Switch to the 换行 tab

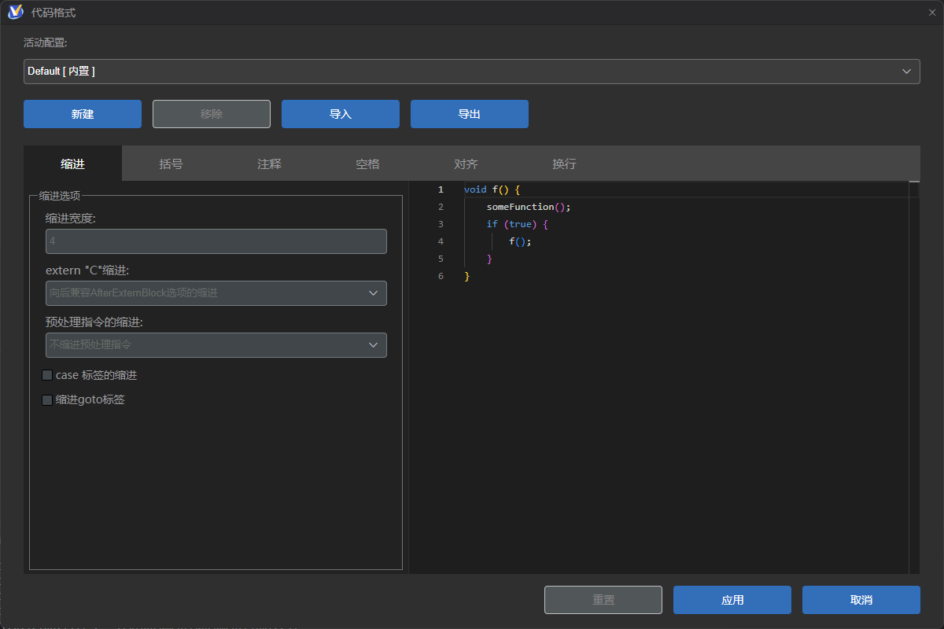564,164
